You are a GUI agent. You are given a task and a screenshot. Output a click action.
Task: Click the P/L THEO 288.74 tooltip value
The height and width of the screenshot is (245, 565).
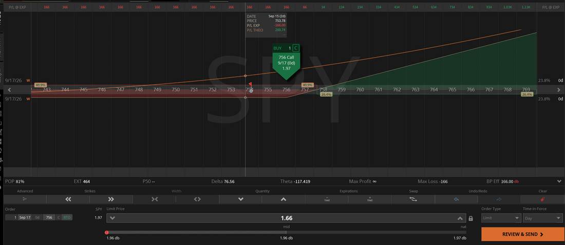[280, 30]
